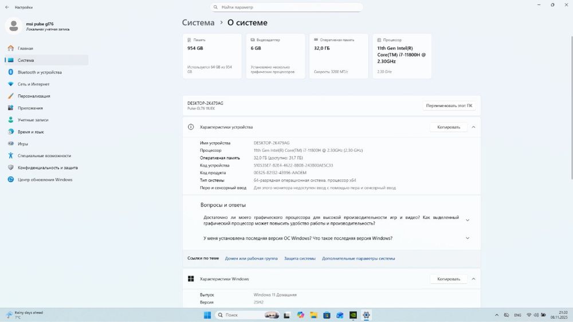Open Учетные записи settings
Viewport: 573px width, 322px height.
pos(46,120)
